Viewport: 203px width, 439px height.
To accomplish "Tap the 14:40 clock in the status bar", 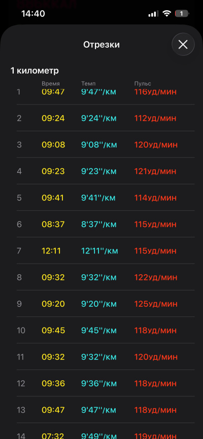I will pos(33,14).
